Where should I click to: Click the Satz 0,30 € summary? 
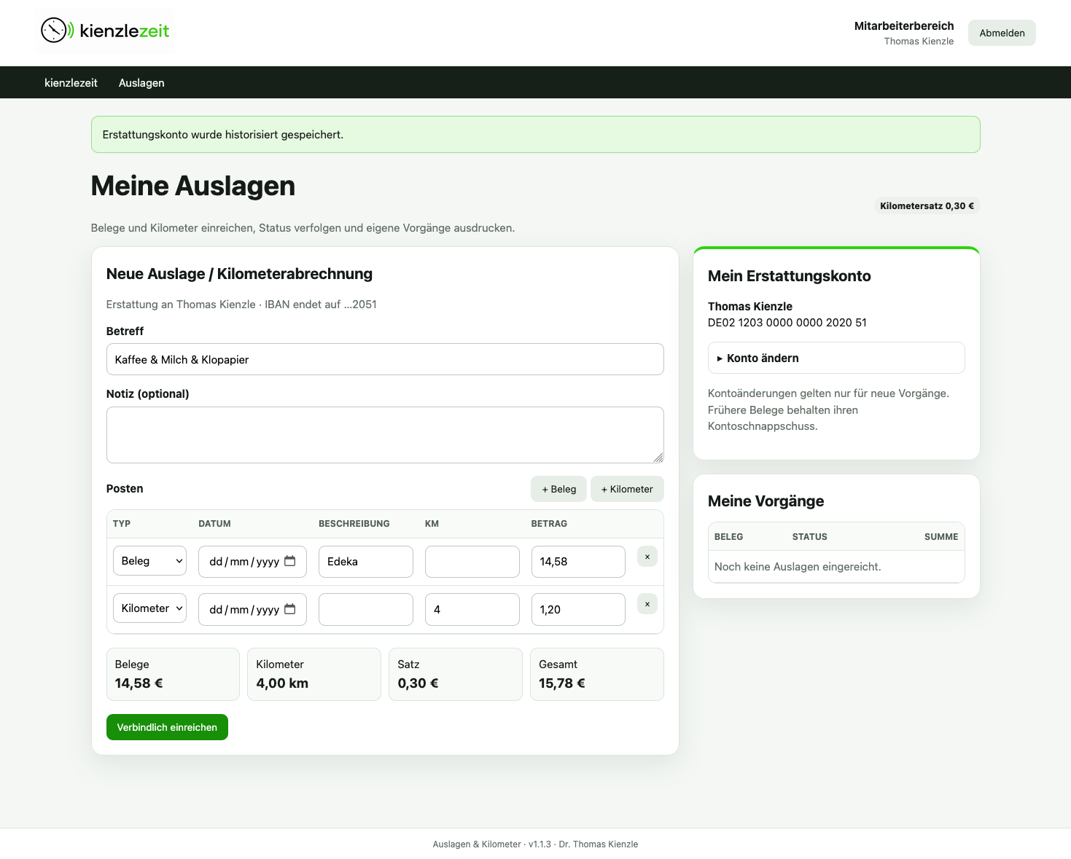coord(456,674)
